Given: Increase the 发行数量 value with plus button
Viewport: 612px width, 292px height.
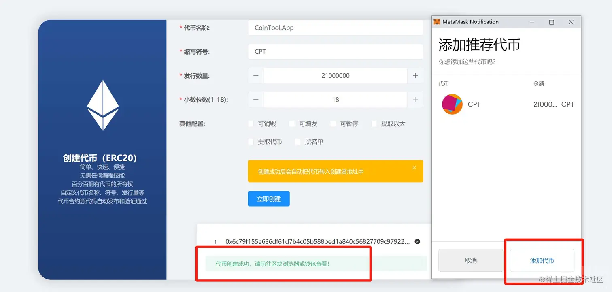Looking at the screenshot, I should (x=415, y=76).
